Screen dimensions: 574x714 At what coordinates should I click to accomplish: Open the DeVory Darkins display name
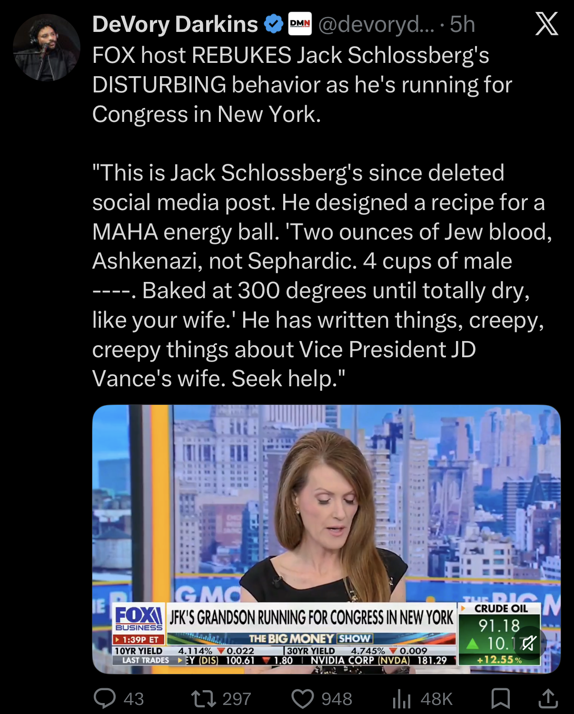point(175,24)
